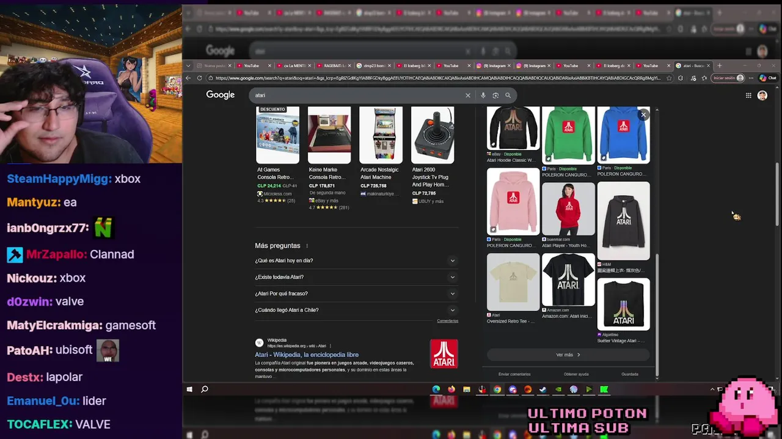The image size is (782, 439).
Task: Open options dots next to Más preguntas
Action: 307,246
